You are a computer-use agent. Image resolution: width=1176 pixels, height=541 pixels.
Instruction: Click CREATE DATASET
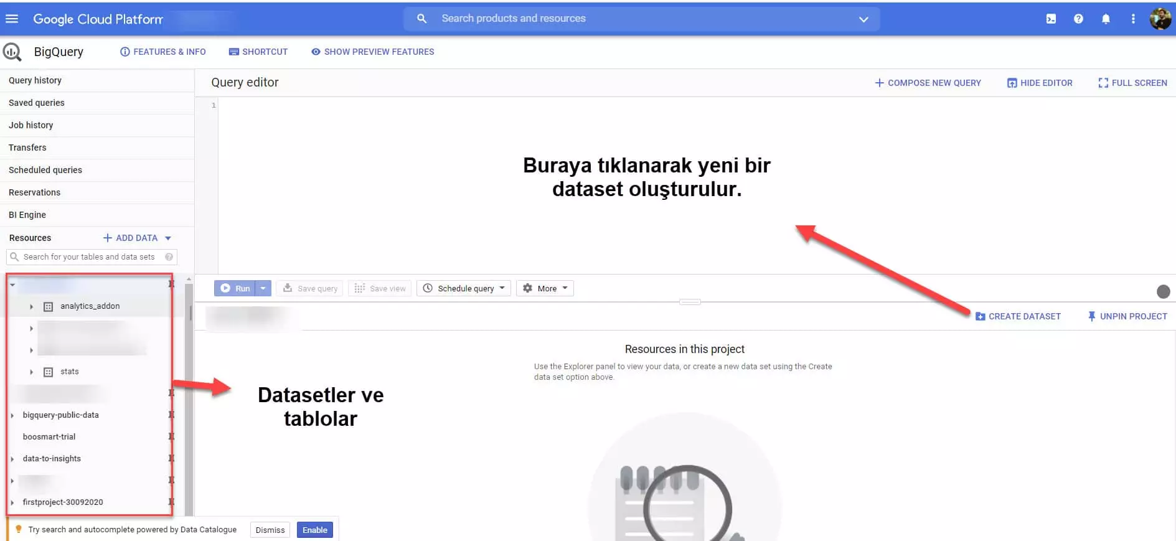point(1018,316)
